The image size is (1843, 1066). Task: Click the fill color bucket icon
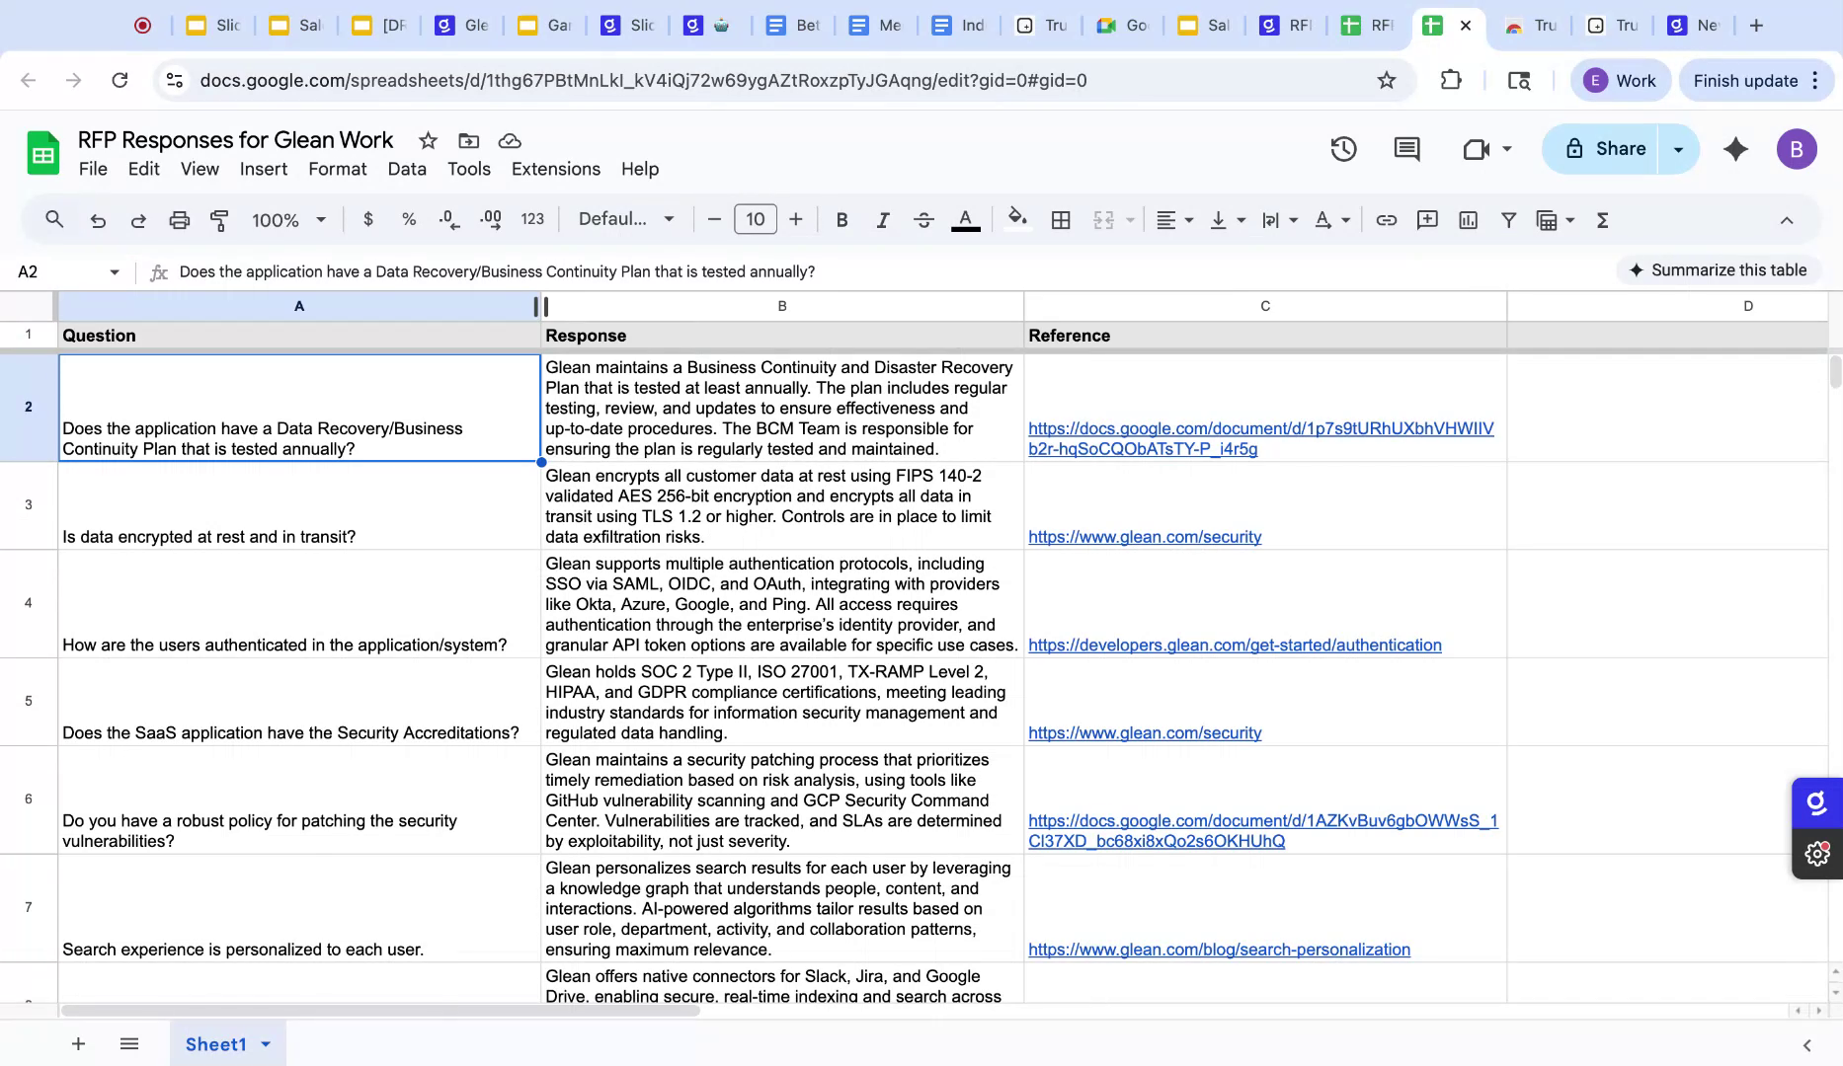1017,219
